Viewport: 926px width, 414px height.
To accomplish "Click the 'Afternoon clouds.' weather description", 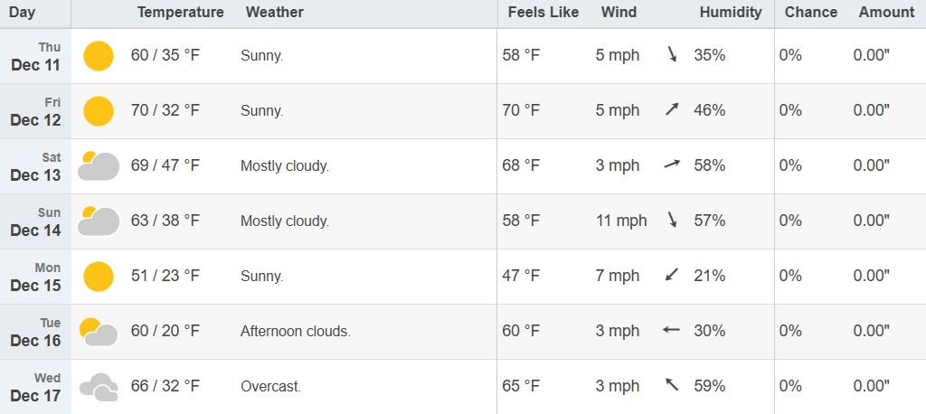I will pyautogui.click(x=296, y=332).
